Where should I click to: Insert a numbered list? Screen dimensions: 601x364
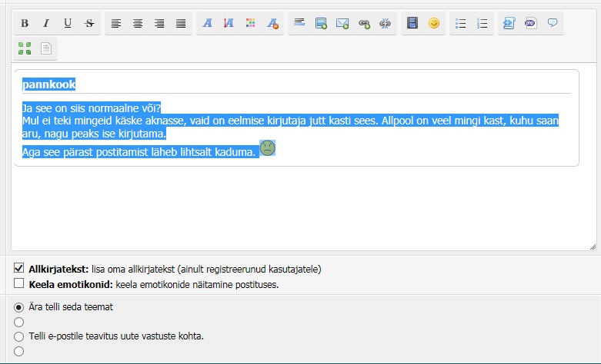[482, 24]
